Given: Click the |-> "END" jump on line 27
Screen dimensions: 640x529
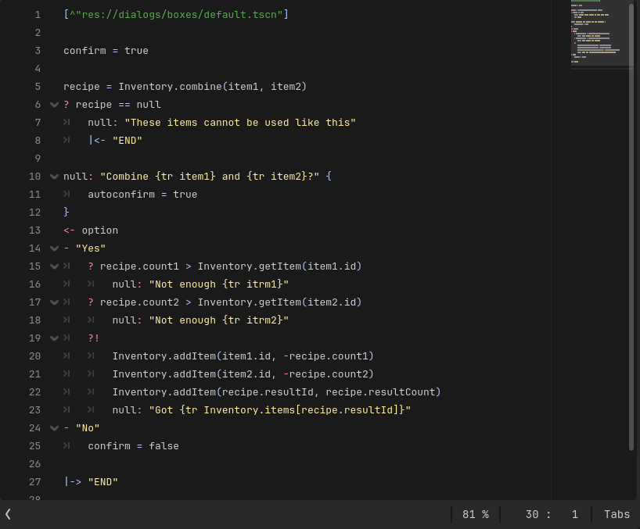Looking at the screenshot, I should (91, 481).
